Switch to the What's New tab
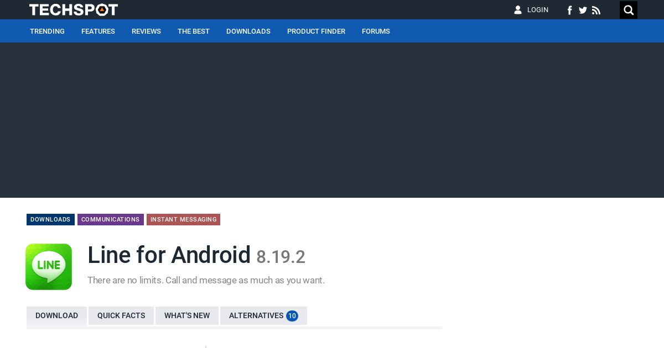The image size is (664, 348). tap(187, 316)
